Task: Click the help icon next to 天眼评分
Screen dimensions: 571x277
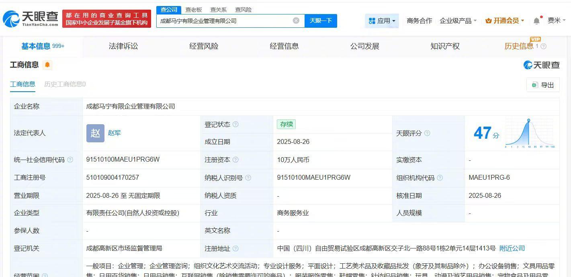Action: coord(427,133)
